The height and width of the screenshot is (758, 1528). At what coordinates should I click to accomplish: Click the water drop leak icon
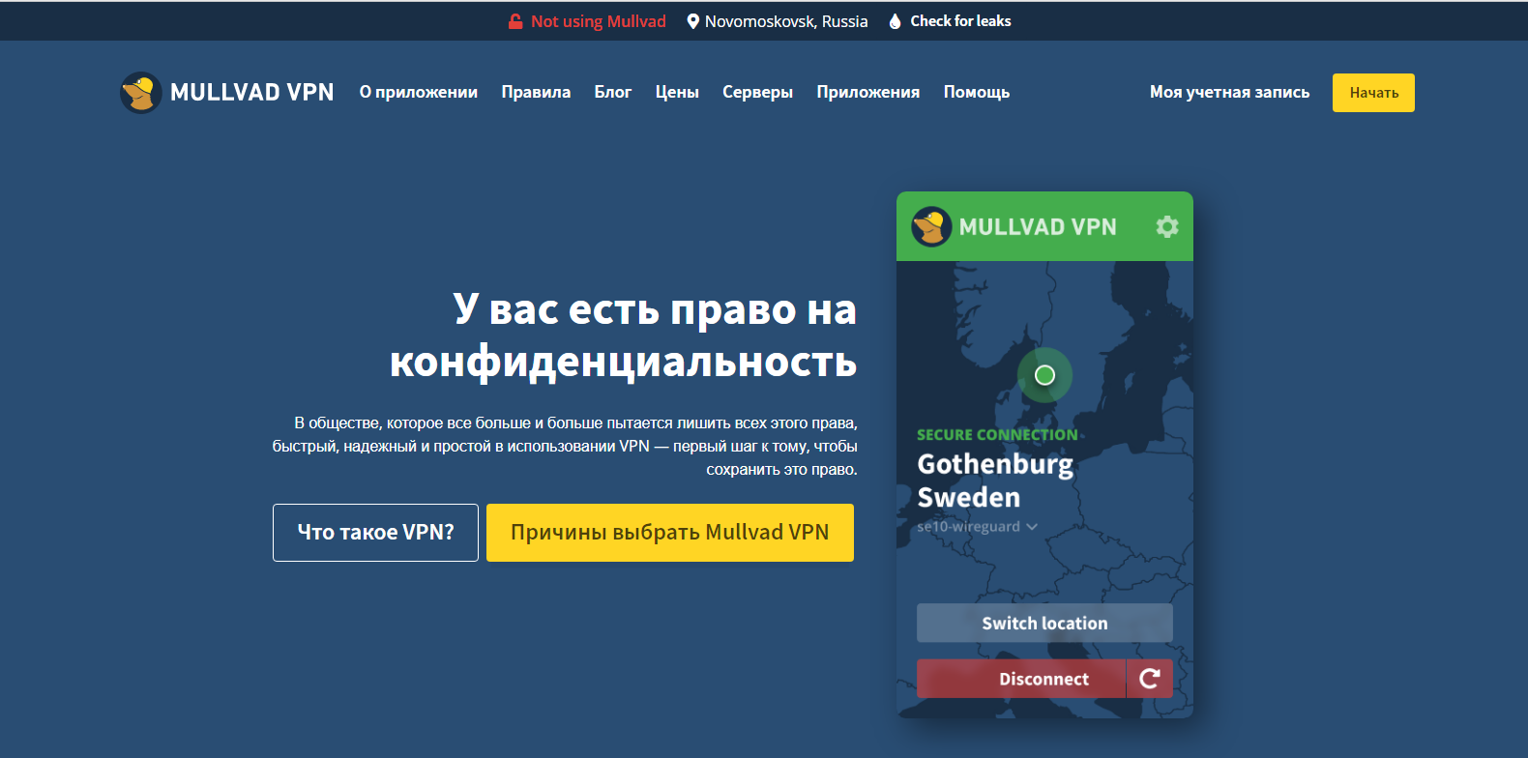click(x=895, y=21)
